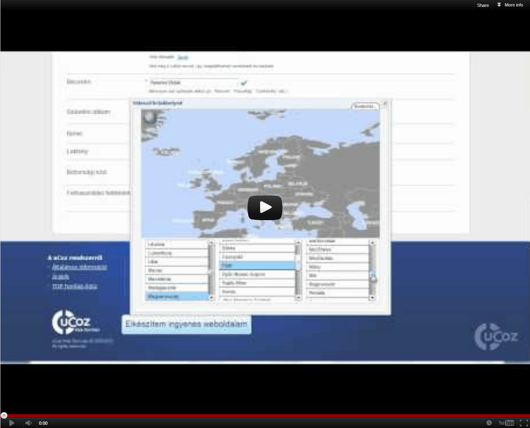Viewport: 530px width, 428px height.
Task: Click the globe icon on the map
Action: tap(150, 118)
